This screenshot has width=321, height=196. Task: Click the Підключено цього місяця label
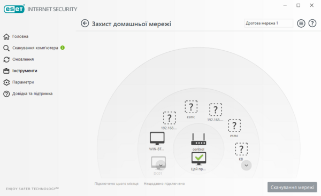(116, 184)
